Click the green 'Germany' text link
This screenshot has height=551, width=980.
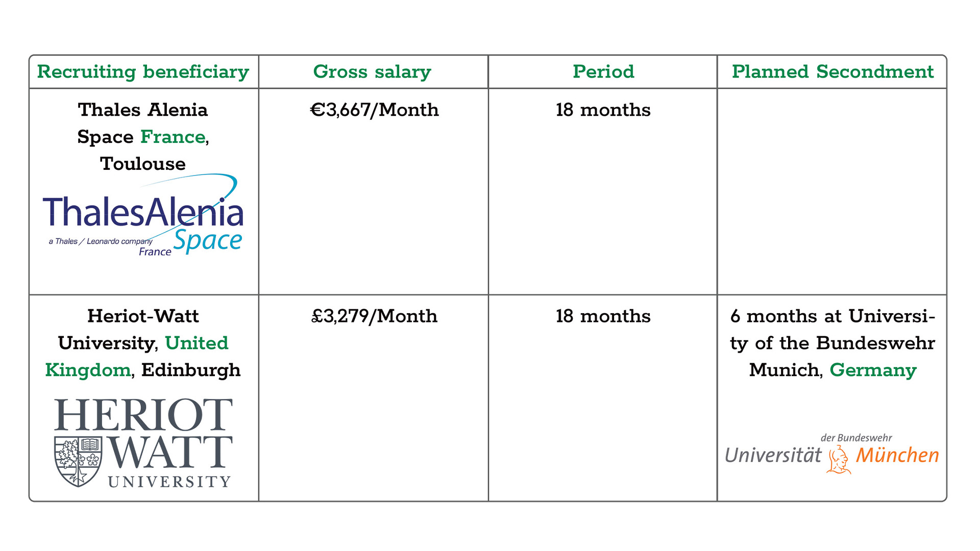(x=873, y=370)
